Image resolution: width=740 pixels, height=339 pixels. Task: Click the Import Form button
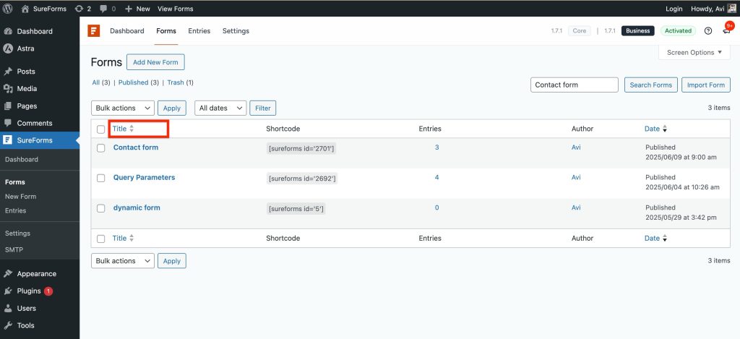[x=705, y=85]
